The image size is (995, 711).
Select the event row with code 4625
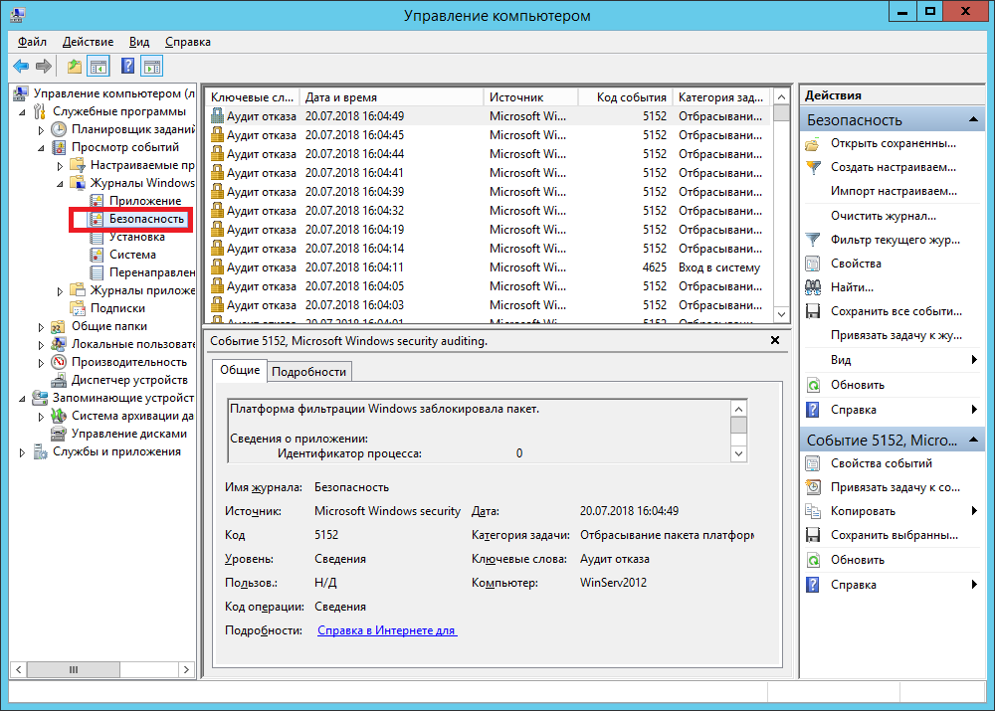488,267
